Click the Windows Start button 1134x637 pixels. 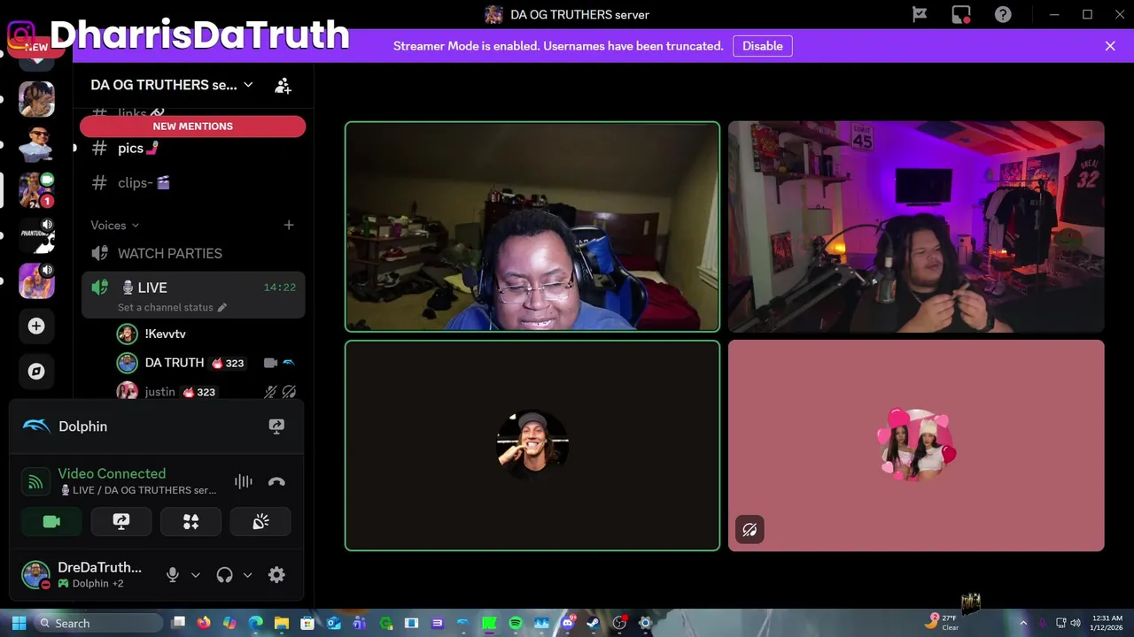[19, 623]
